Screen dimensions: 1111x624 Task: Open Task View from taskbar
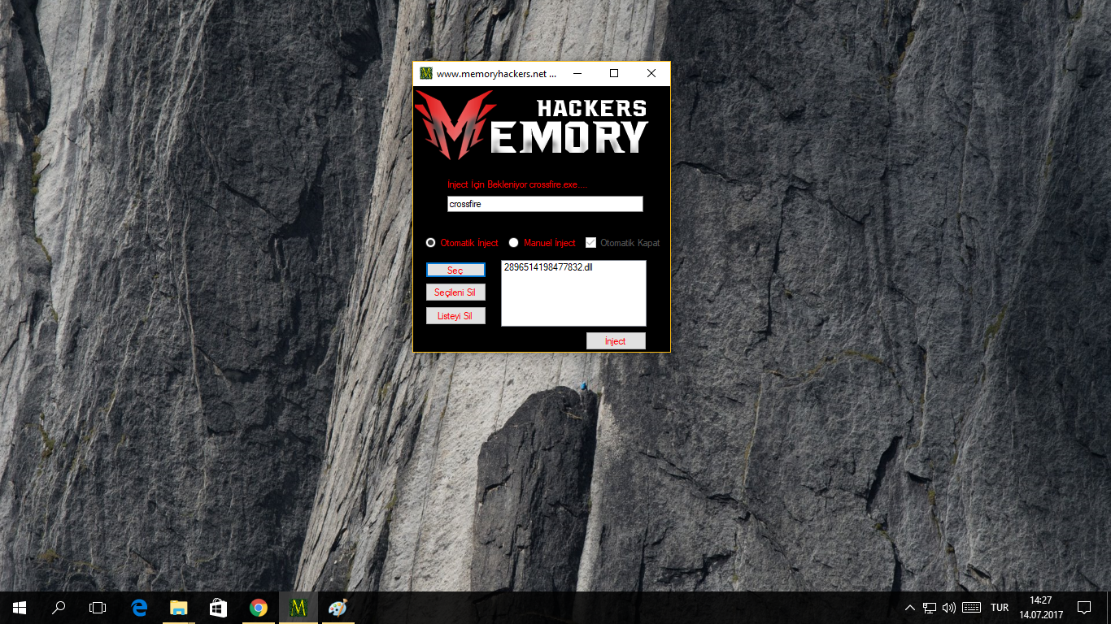click(x=98, y=608)
